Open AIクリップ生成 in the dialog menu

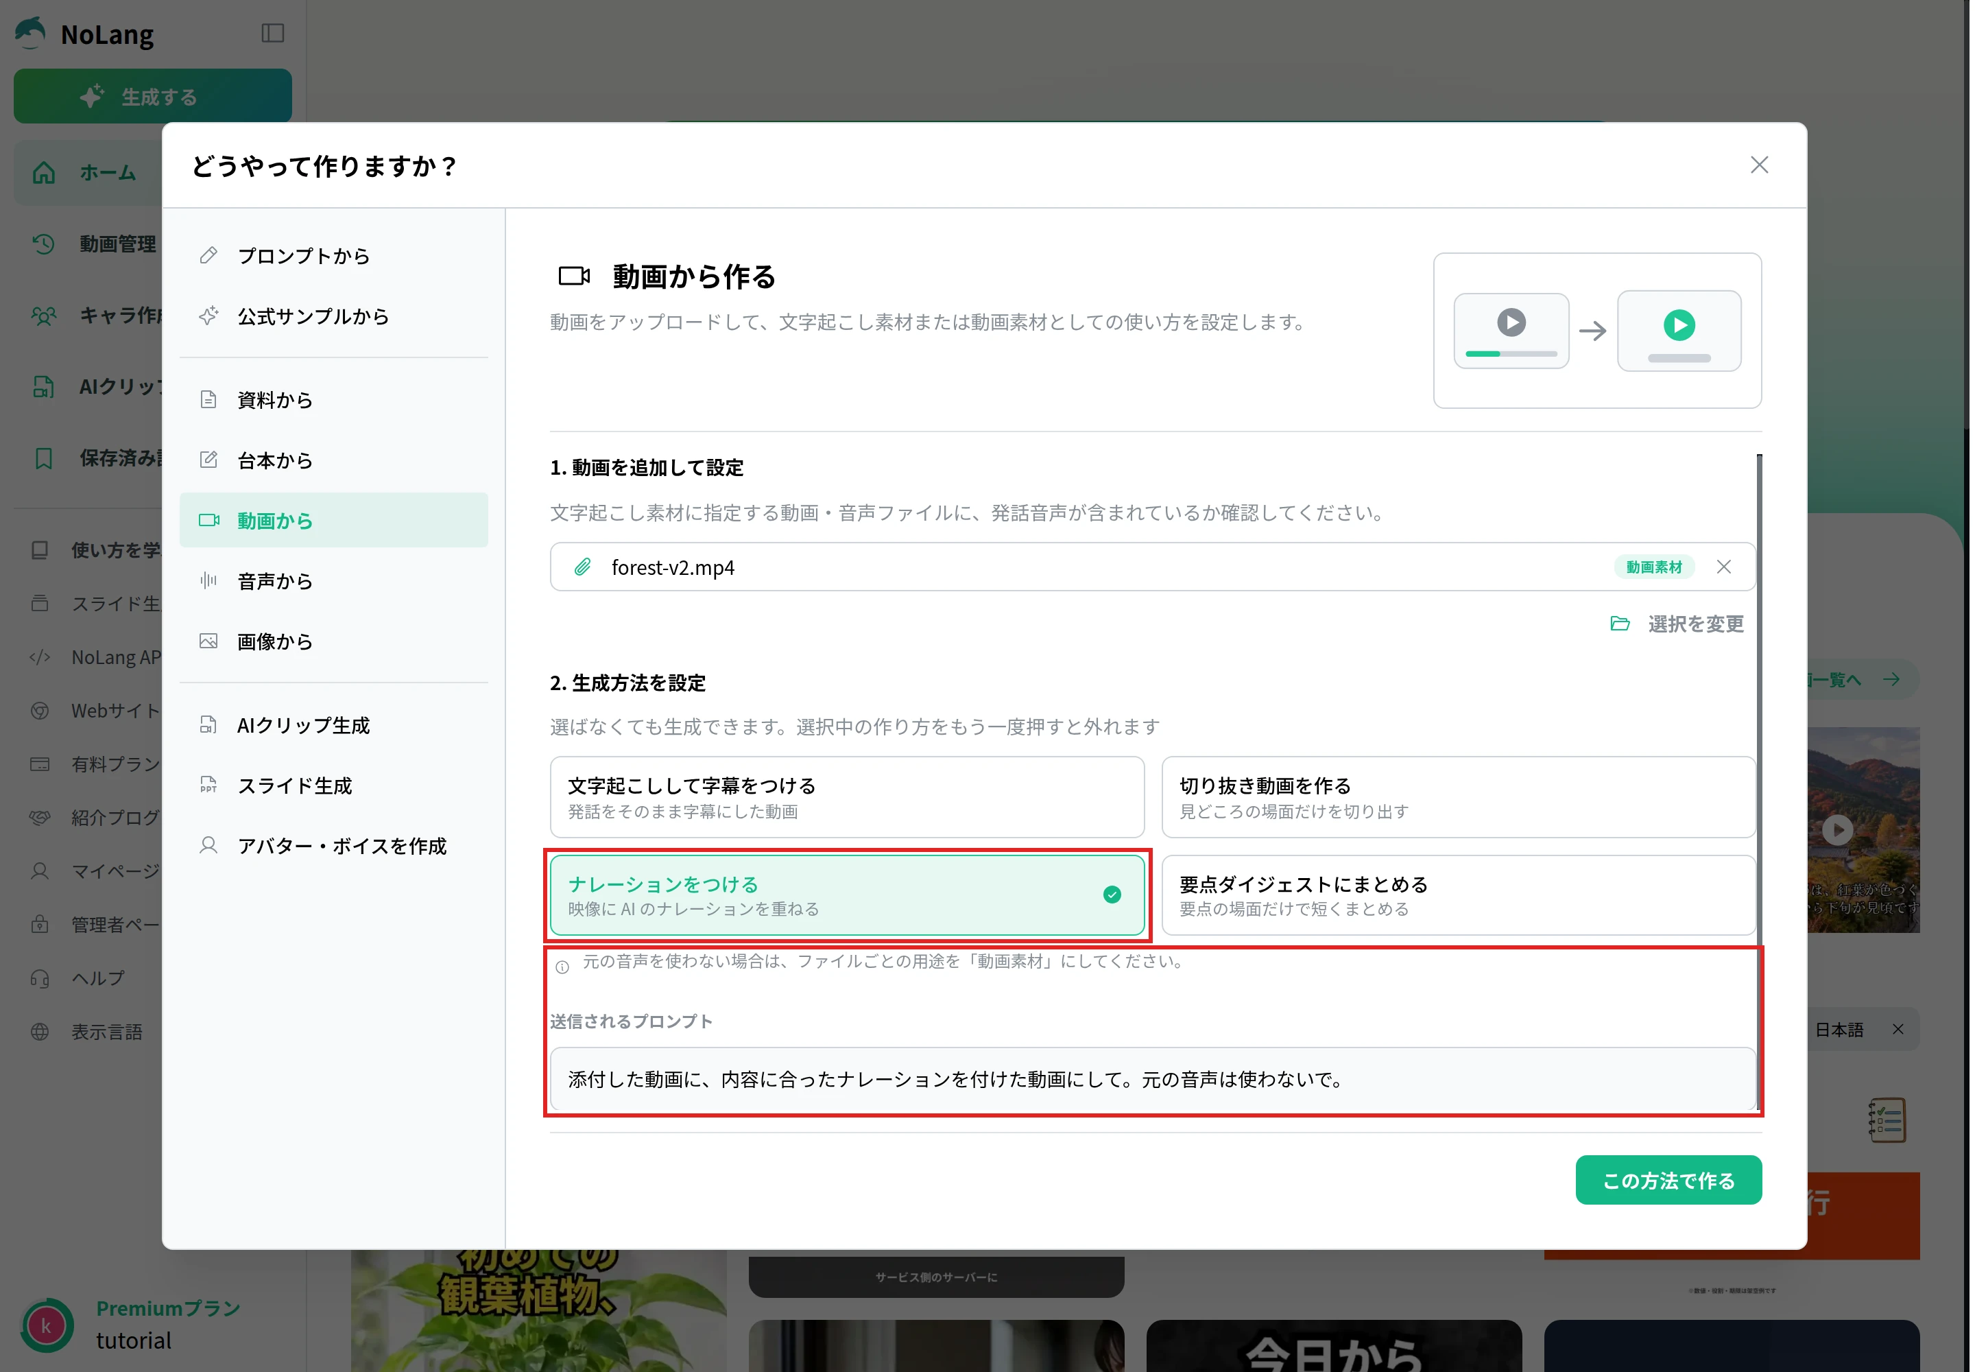(333, 726)
